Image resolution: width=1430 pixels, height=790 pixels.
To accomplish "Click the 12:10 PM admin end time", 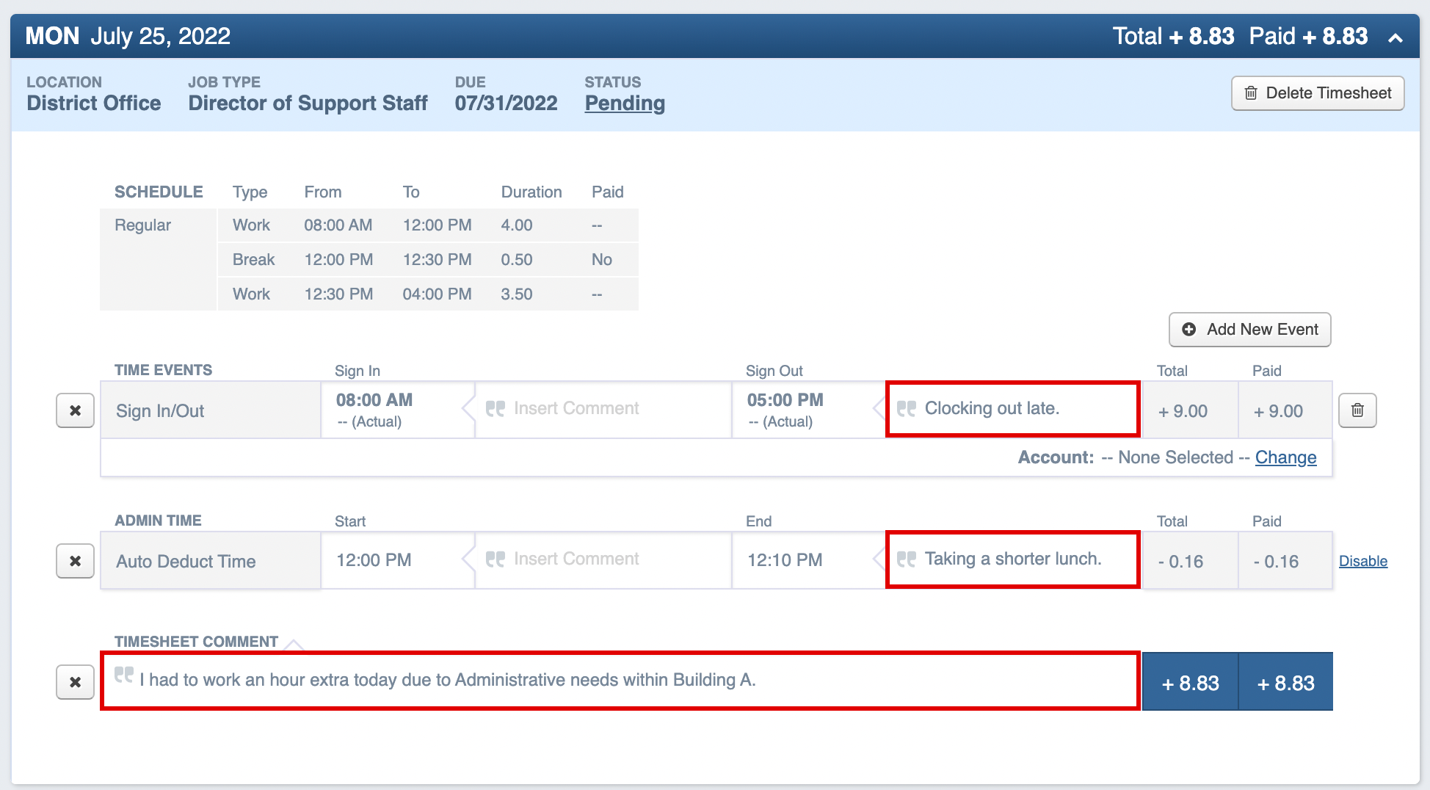I will click(x=785, y=560).
